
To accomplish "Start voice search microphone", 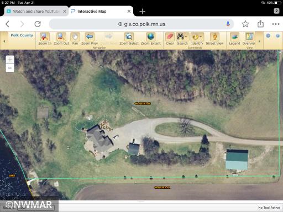I will (228, 24).
